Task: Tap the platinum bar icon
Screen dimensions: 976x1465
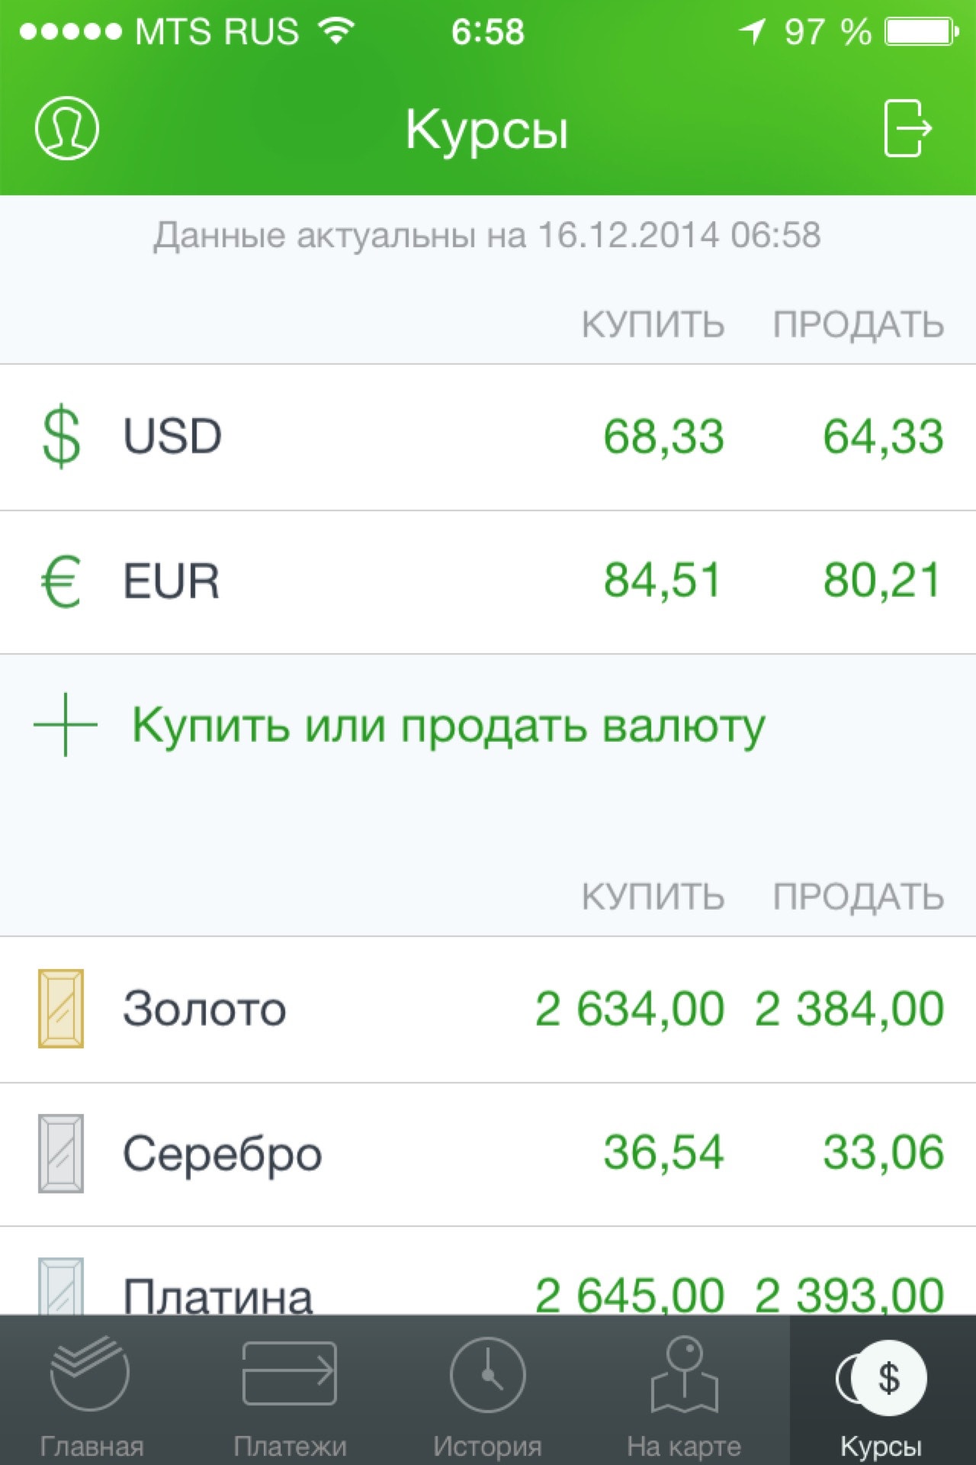Action: [x=61, y=1288]
